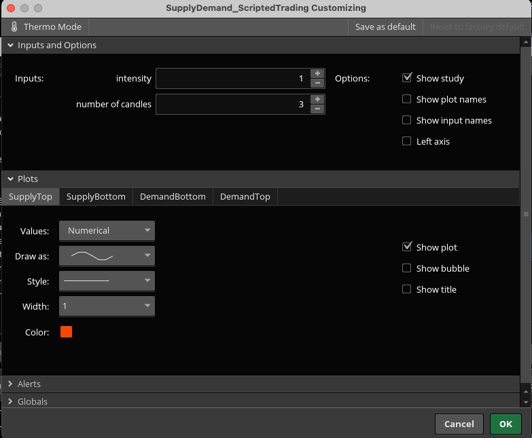Viewport: 532px width, 438px height.
Task: Toggle the Left axis checkbox
Action: (407, 141)
